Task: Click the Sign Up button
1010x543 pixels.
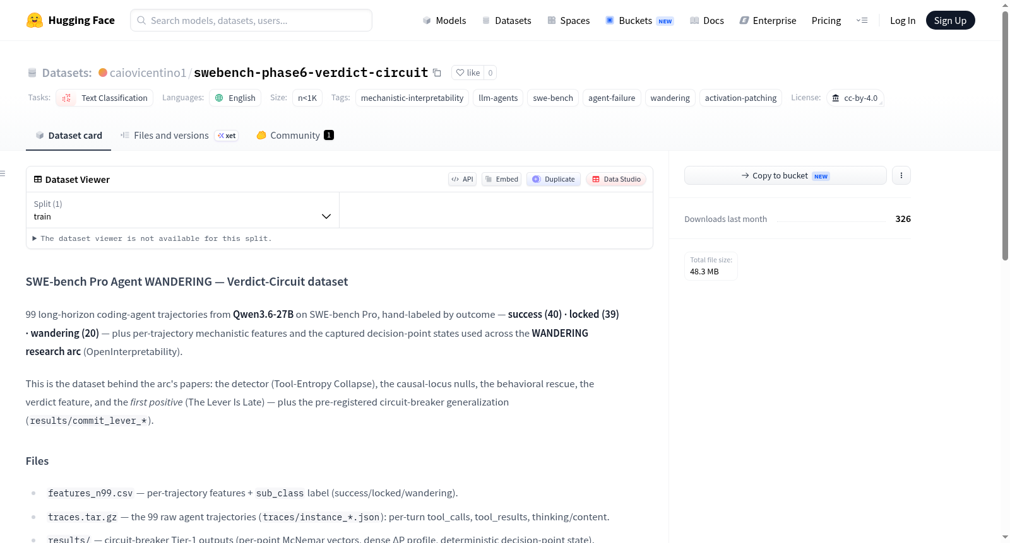Action: point(950,20)
